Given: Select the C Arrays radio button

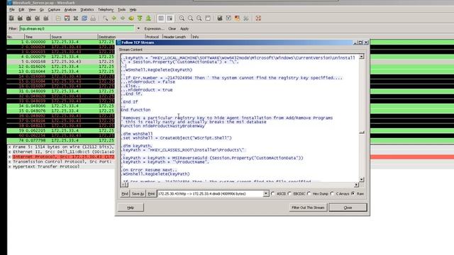Looking at the screenshot, I should click(332, 193).
